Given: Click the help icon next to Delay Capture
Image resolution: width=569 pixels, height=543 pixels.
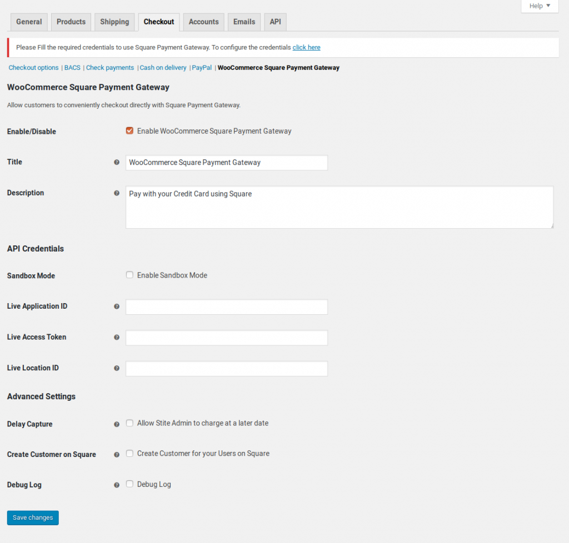Looking at the screenshot, I should pos(117,425).
